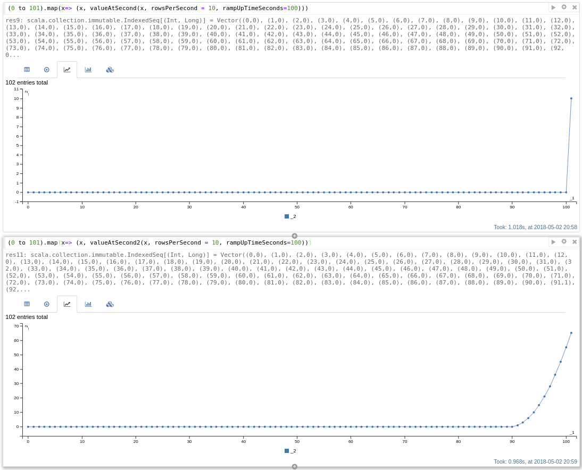Open pivot/cubes view in first cell
The height and width of the screenshot is (470, 582).
click(110, 69)
